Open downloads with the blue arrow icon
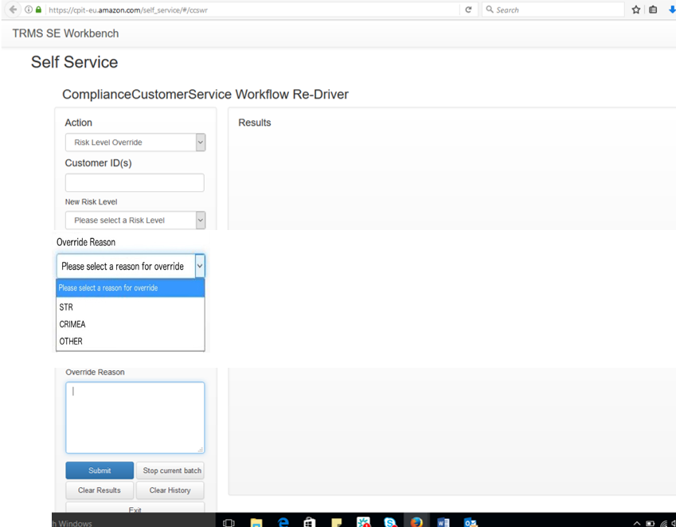The height and width of the screenshot is (527, 676). (672, 10)
